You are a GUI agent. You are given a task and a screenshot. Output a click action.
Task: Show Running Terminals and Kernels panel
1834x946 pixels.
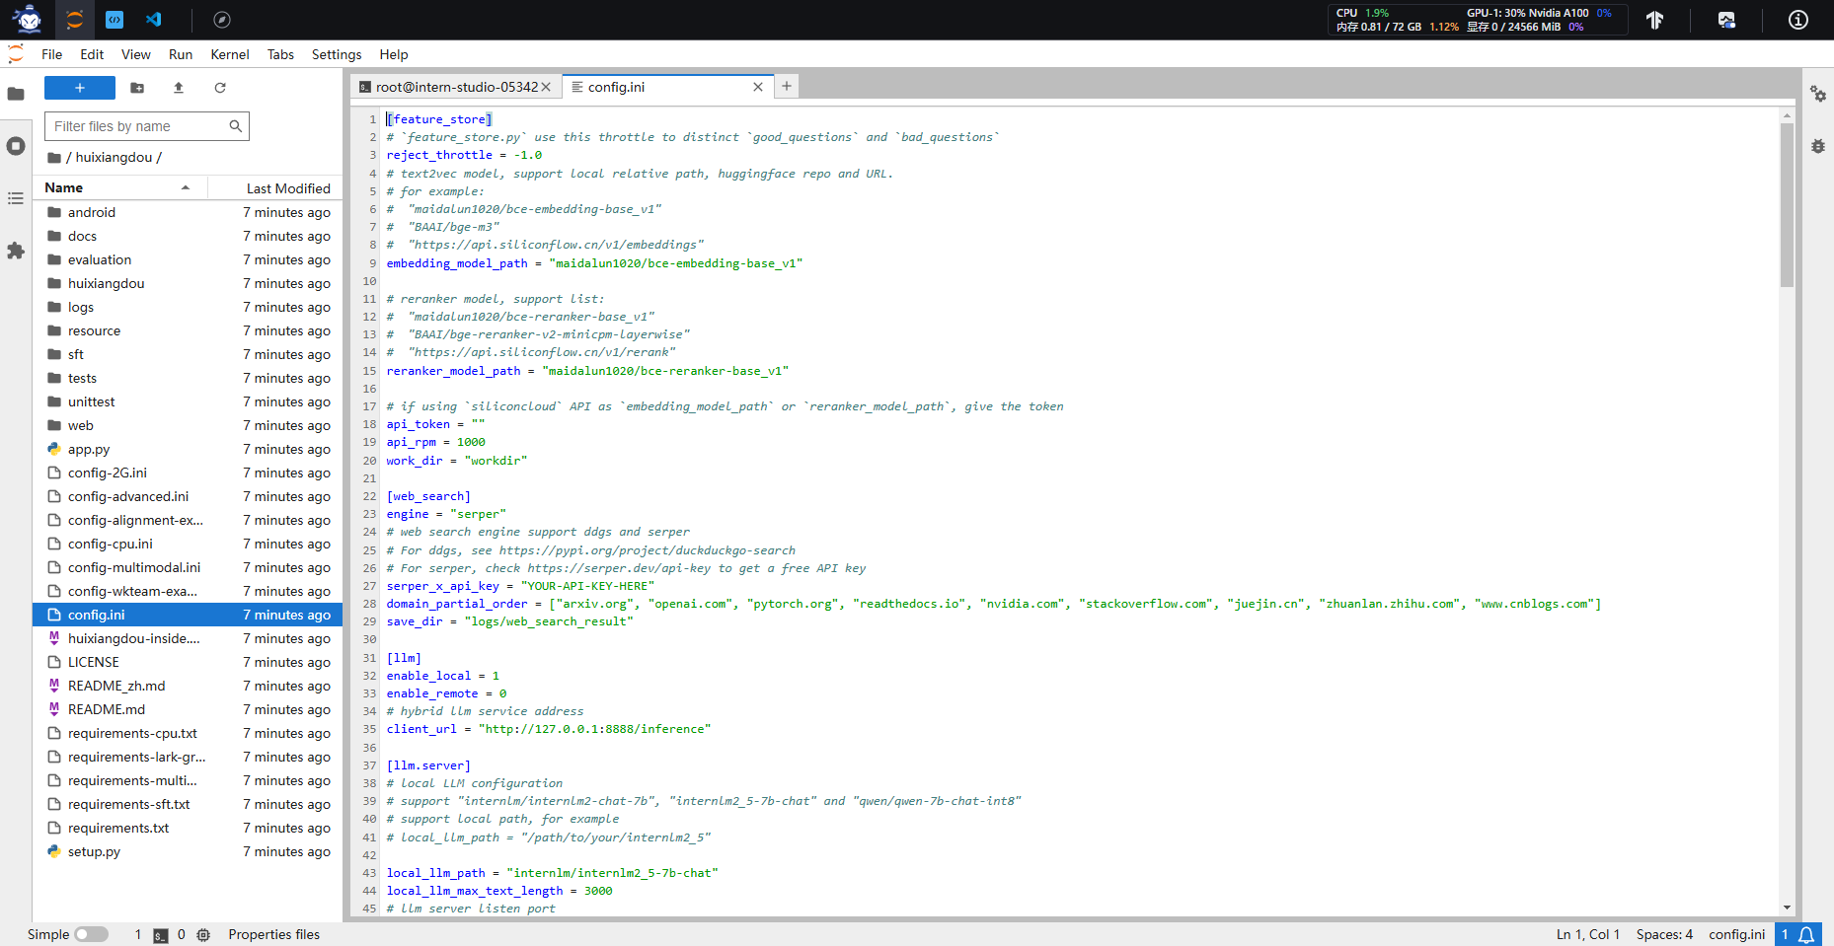click(x=16, y=146)
